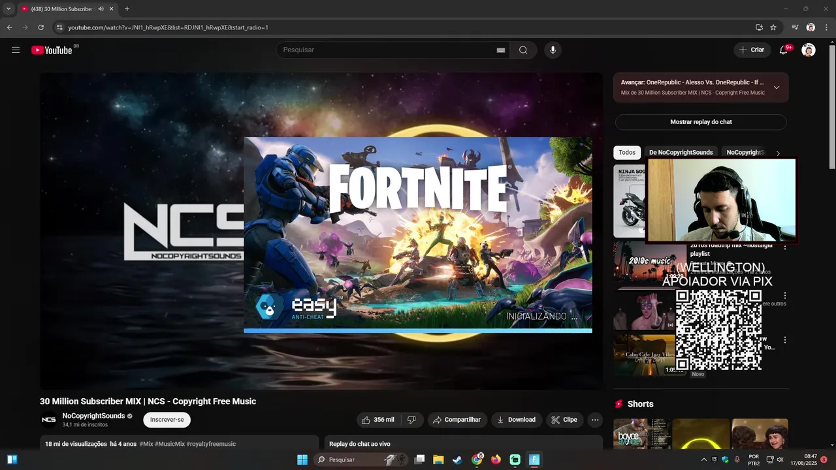Image resolution: width=836 pixels, height=470 pixels.
Task: Open Firefox from the taskbar
Action: coord(496,460)
